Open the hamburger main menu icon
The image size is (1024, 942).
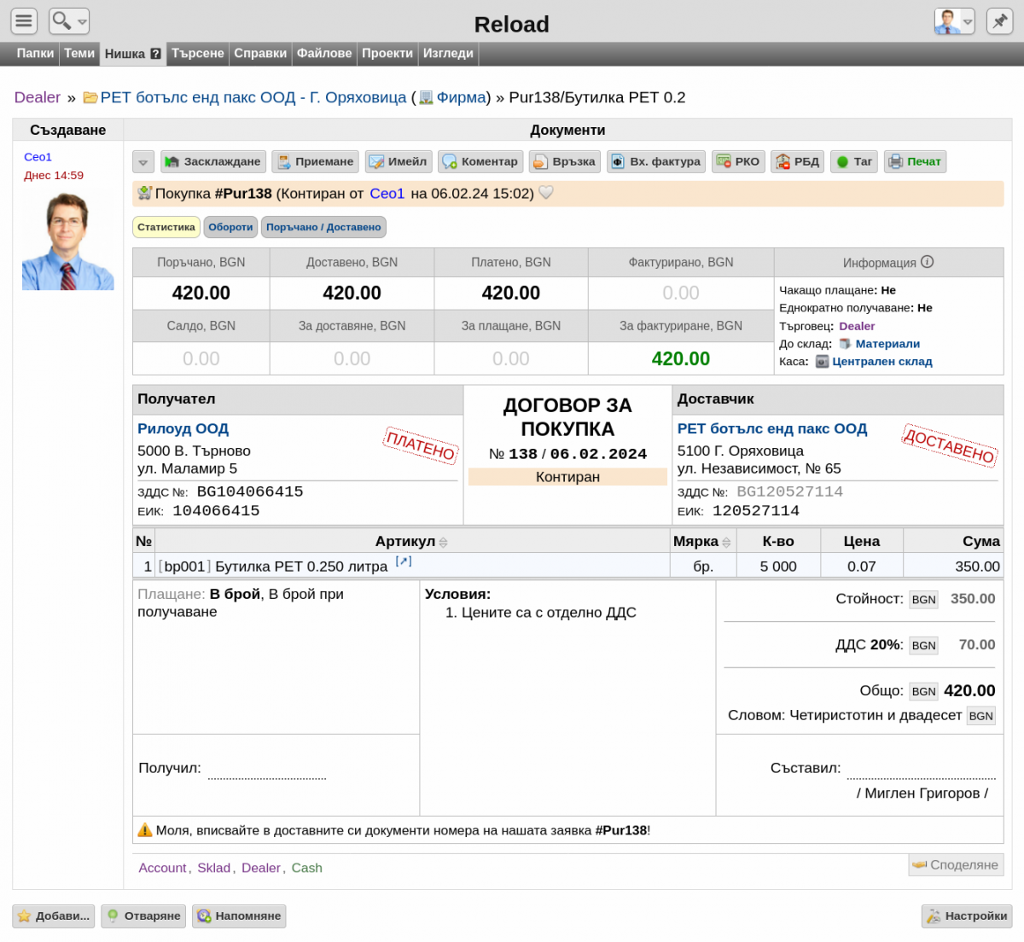point(24,21)
